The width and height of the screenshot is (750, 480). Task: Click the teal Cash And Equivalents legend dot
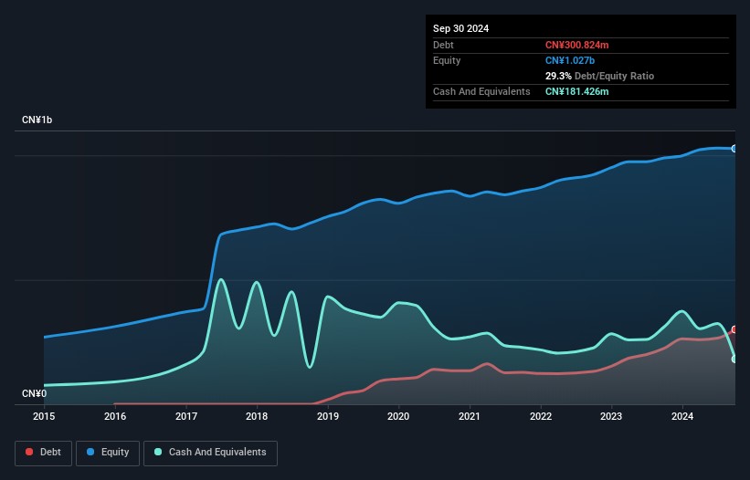pyautogui.click(x=158, y=452)
